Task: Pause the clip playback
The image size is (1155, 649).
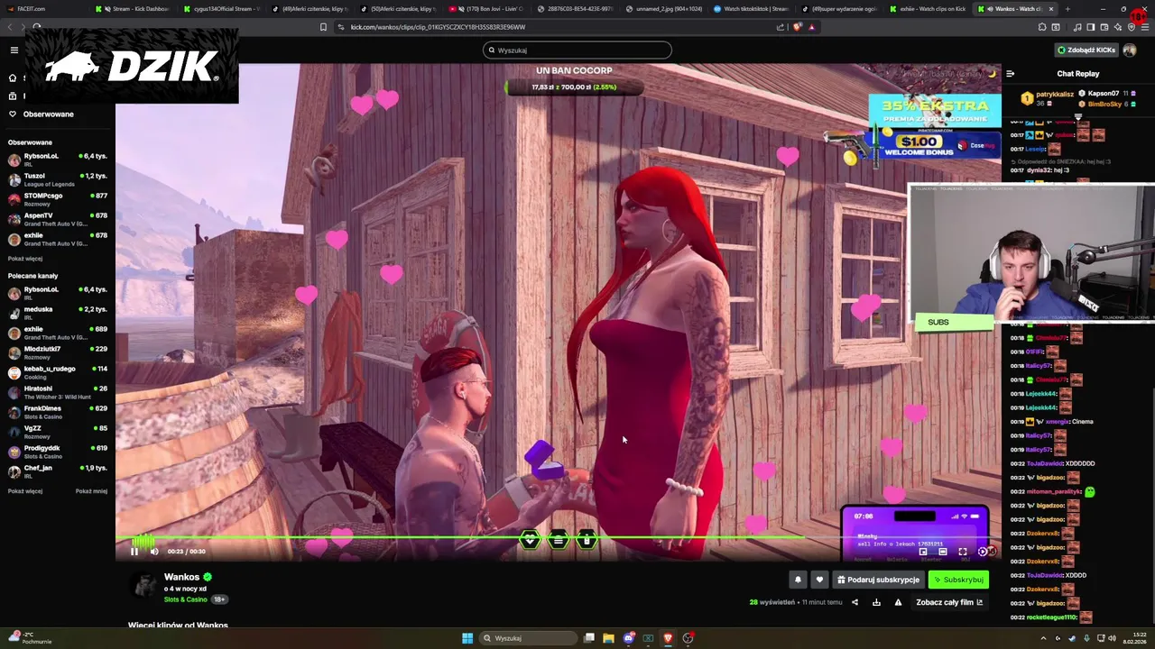Action: tap(134, 552)
